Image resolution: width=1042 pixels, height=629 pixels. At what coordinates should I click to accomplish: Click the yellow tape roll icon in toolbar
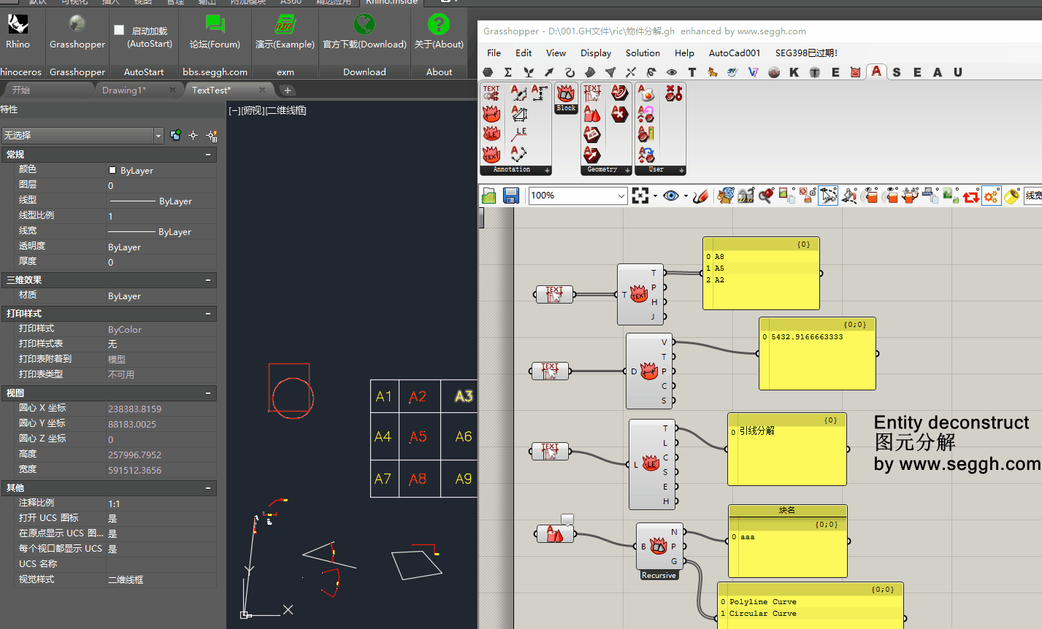click(1011, 196)
